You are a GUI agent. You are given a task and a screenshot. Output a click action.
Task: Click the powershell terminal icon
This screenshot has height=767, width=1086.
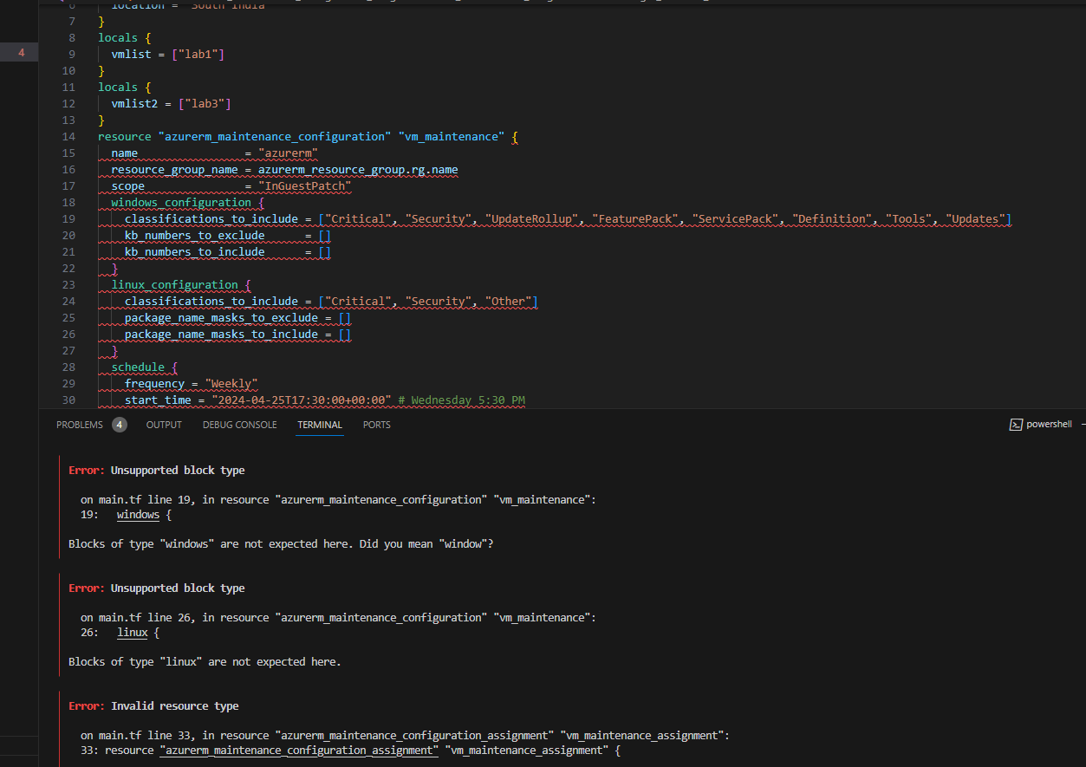tap(1016, 425)
